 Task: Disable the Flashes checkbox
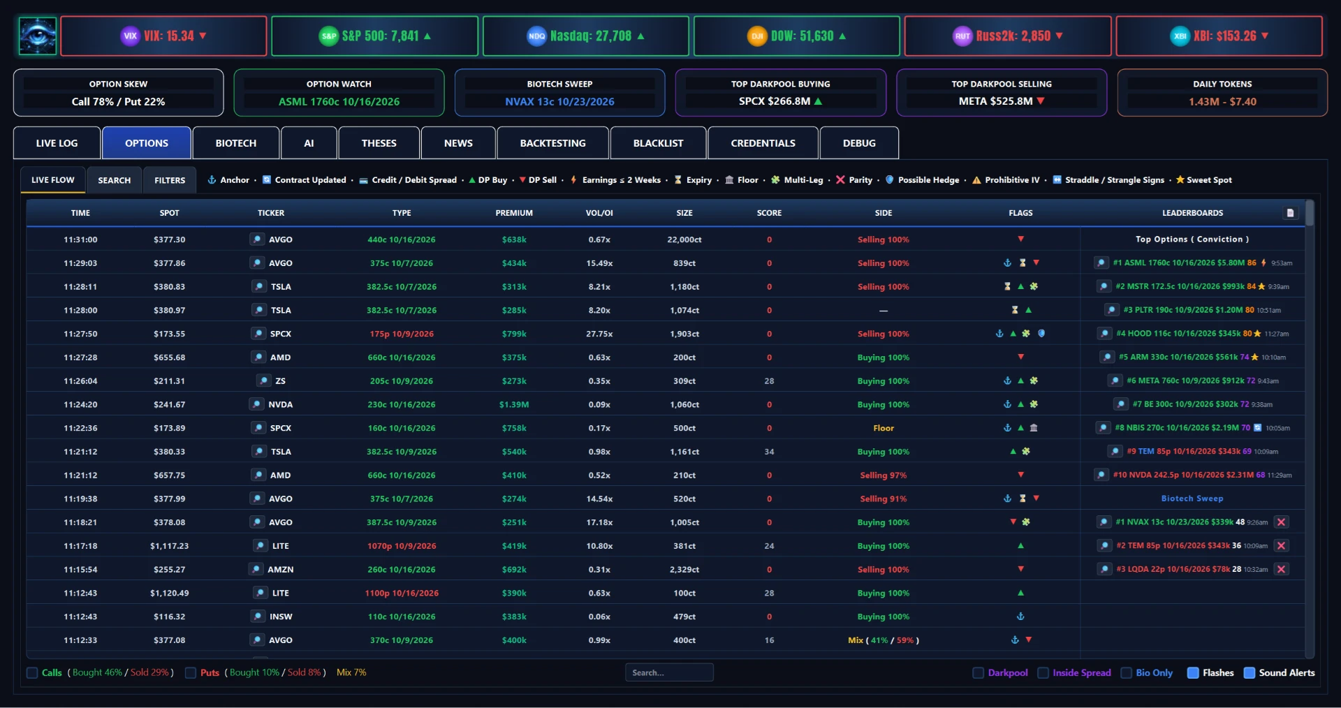pyautogui.click(x=1193, y=672)
